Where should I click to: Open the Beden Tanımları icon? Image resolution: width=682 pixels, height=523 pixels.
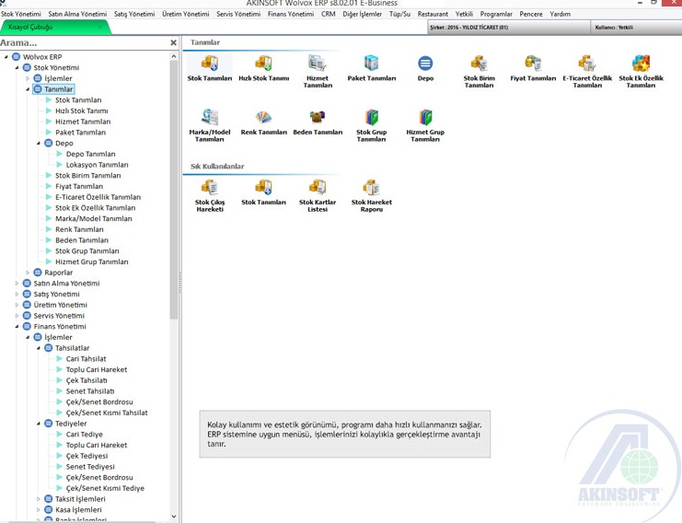coord(318,122)
